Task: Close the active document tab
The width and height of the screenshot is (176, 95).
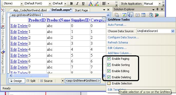Action: pos(108,10)
